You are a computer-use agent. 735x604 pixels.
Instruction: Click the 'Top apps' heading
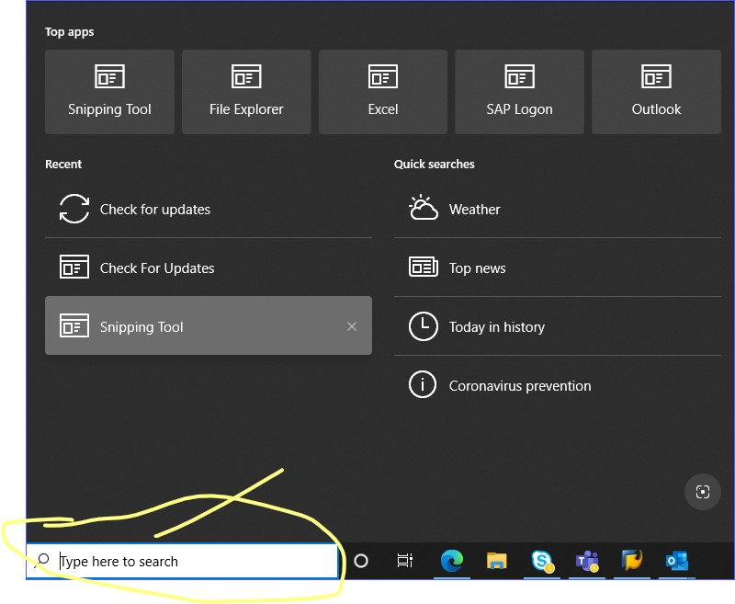click(x=70, y=32)
